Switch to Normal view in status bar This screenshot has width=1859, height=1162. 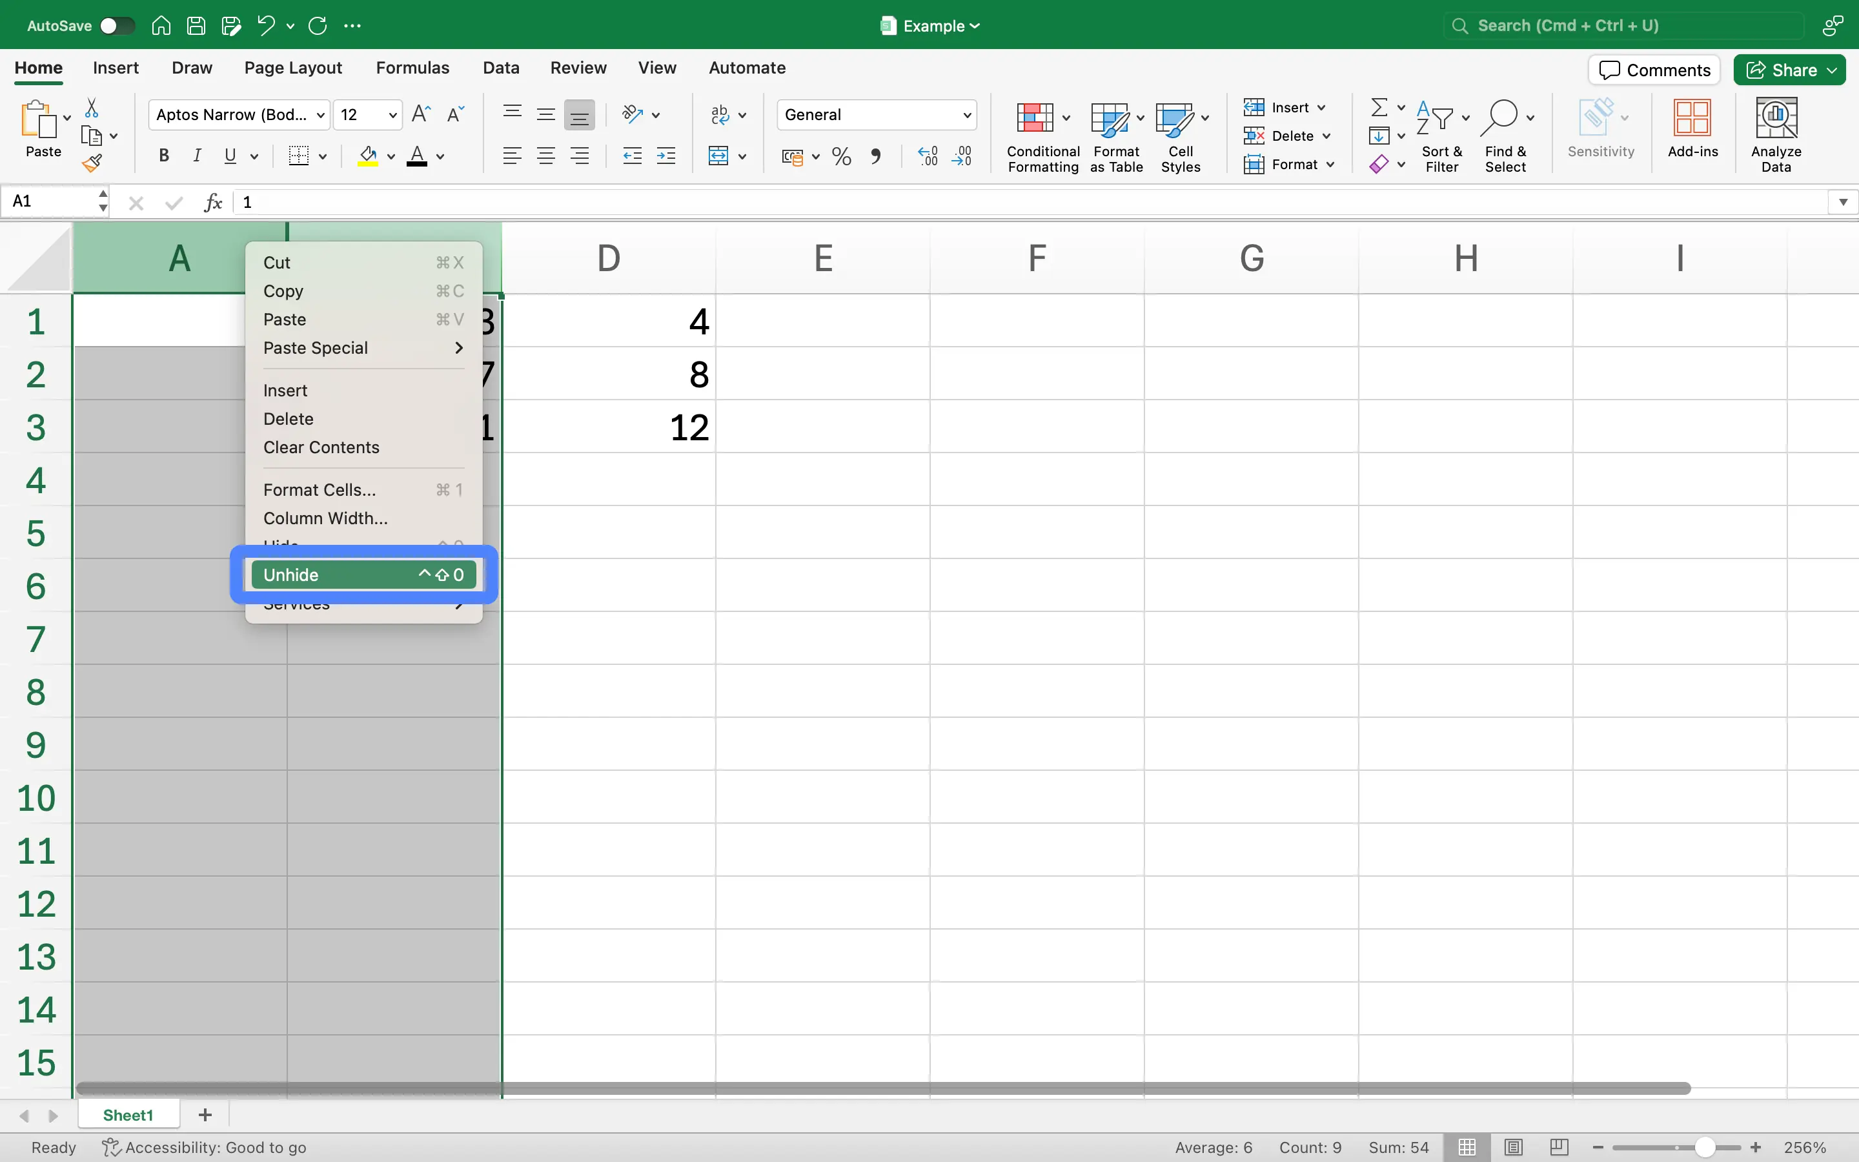pyautogui.click(x=1467, y=1147)
